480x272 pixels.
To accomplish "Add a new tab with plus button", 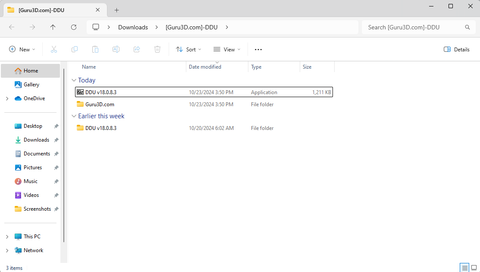I will click(116, 10).
